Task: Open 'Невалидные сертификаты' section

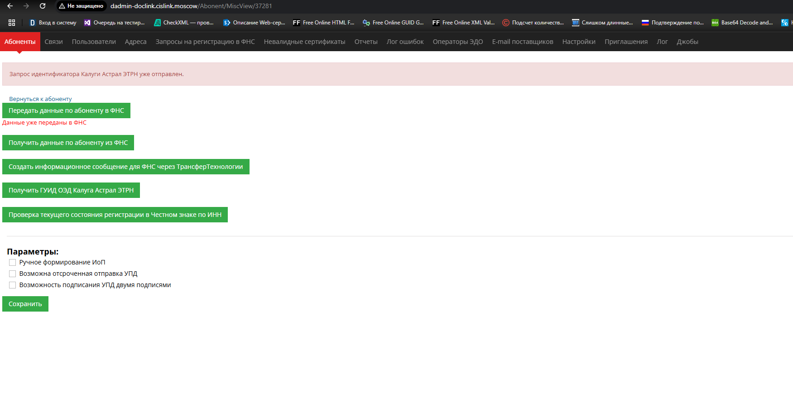Action: pos(304,42)
